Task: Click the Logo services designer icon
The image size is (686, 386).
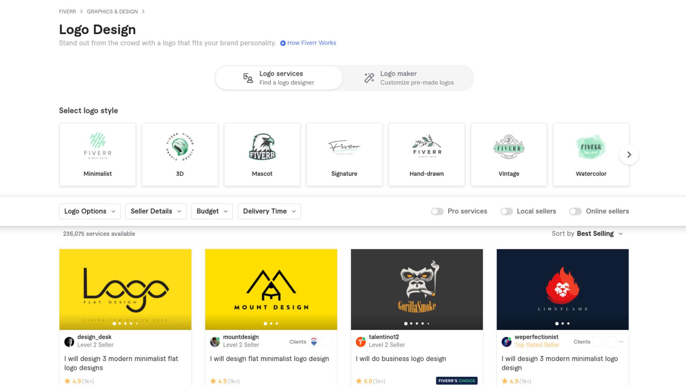Action: coord(248,78)
